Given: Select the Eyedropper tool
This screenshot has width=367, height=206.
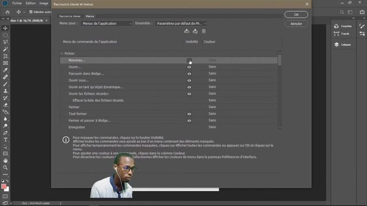Looking at the screenshot, I should click(x=5, y=70).
